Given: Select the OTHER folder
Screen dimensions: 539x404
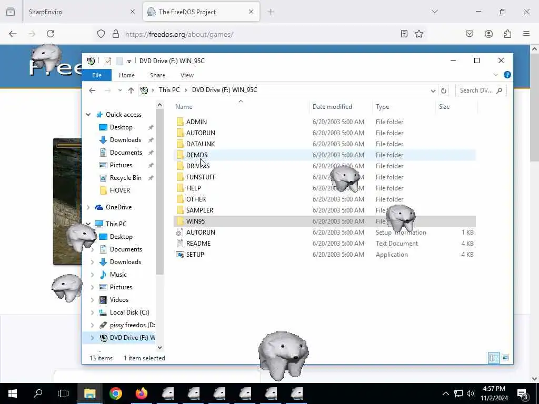Looking at the screenshot, I should tap(196, 199).
